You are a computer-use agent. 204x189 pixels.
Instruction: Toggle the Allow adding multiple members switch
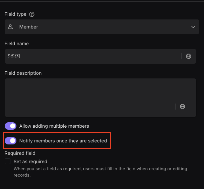(11, 126)
